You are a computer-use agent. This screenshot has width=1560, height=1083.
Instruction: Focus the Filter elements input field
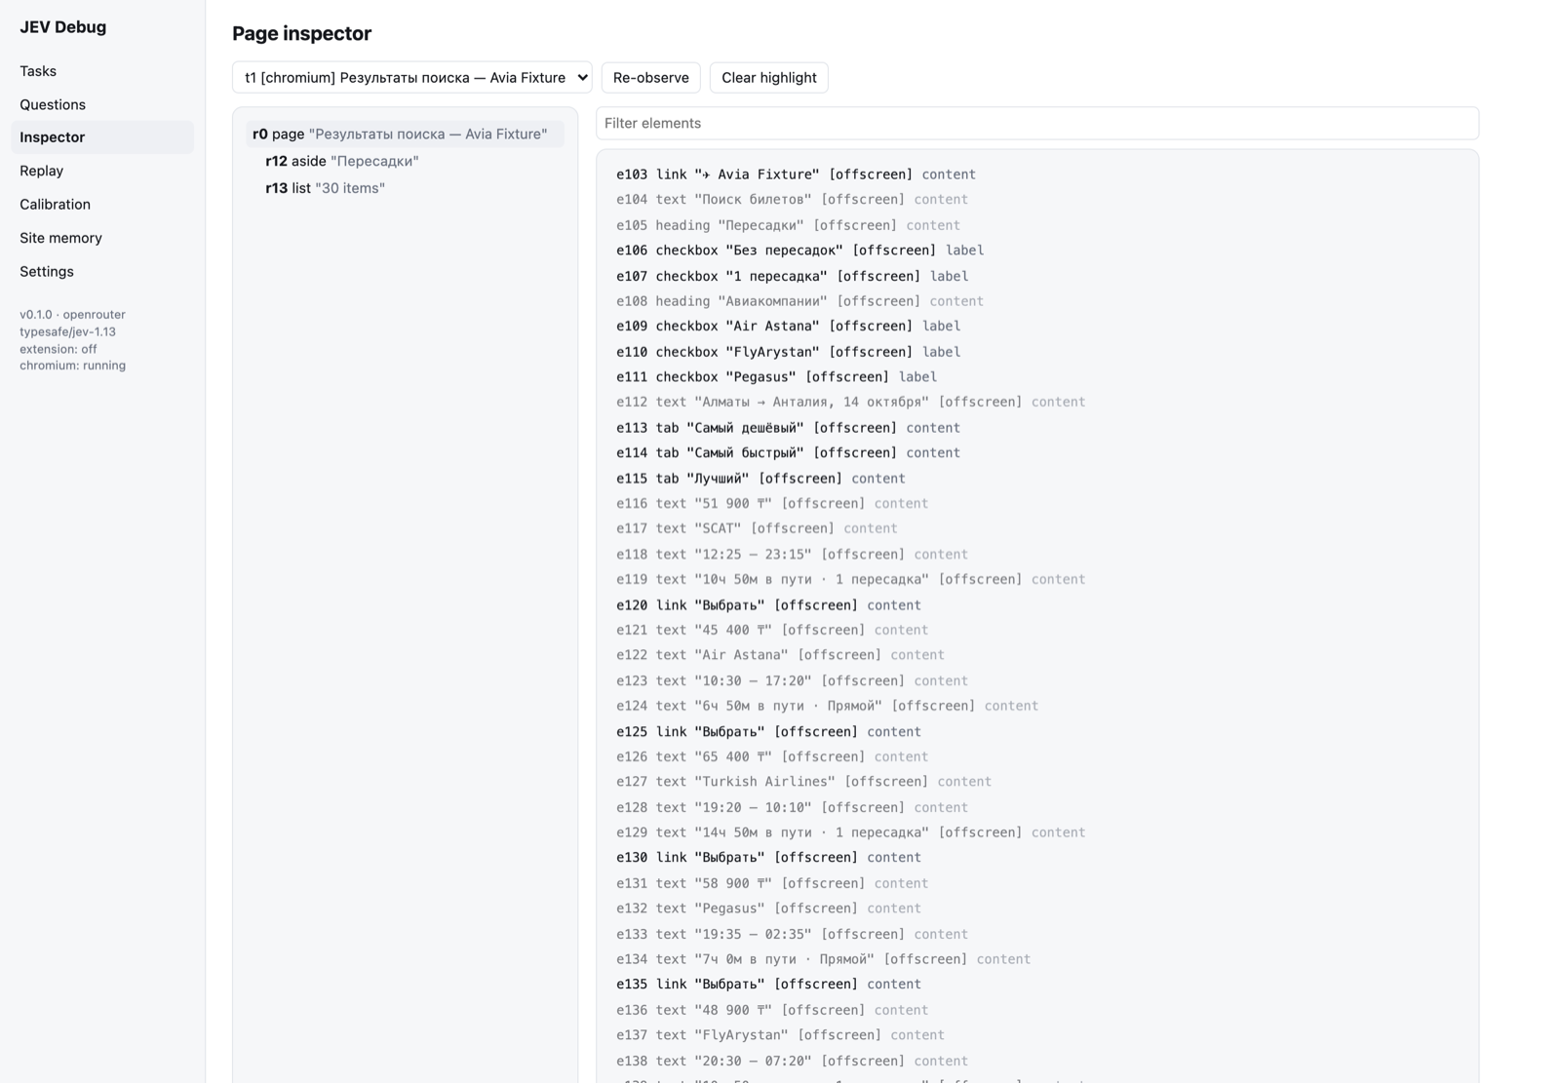coord(1037,123)
